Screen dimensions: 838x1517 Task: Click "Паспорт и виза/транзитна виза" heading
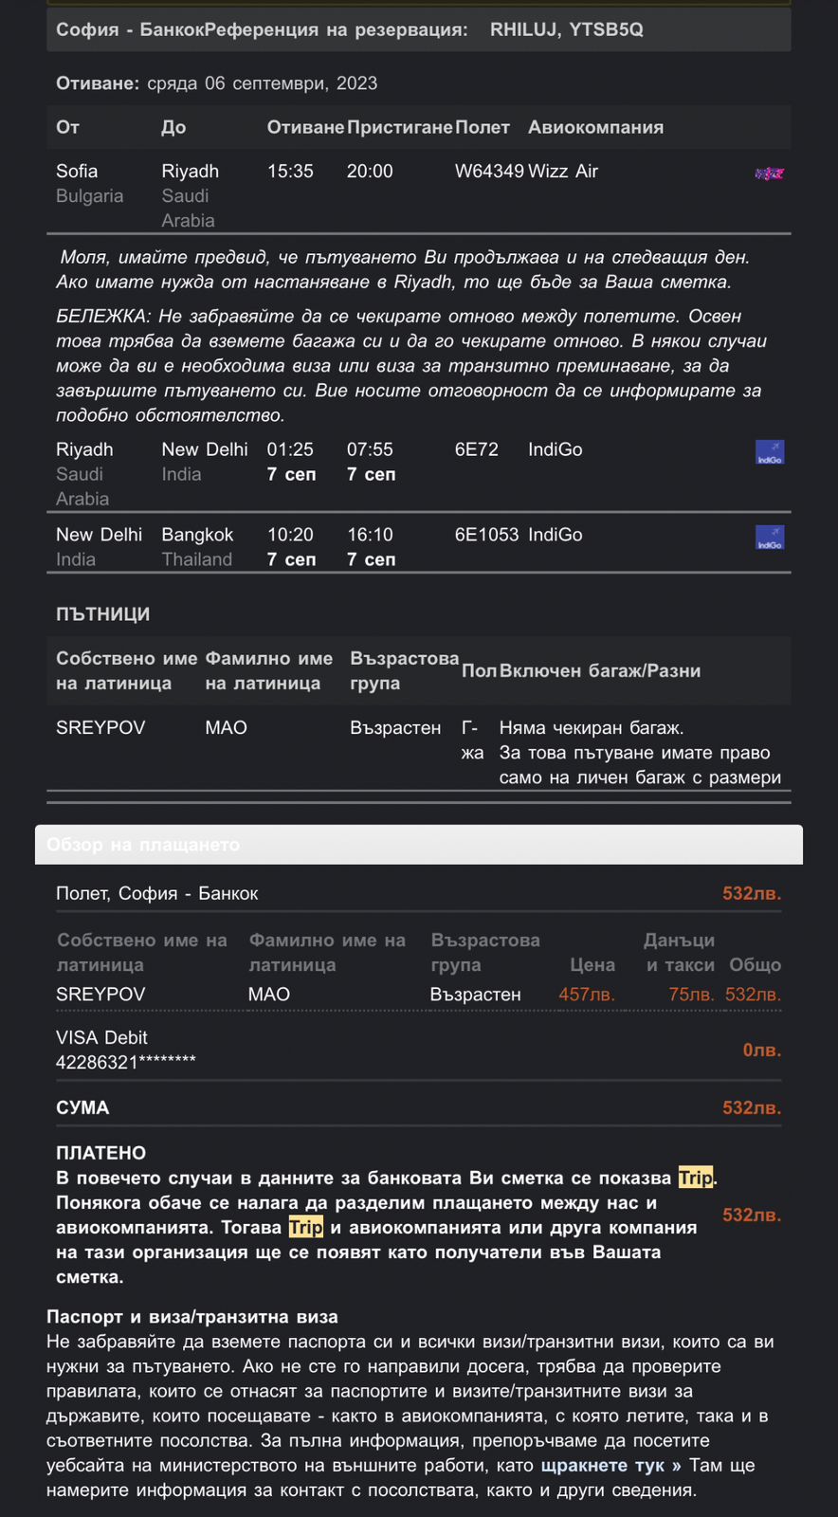(192, 1317)
